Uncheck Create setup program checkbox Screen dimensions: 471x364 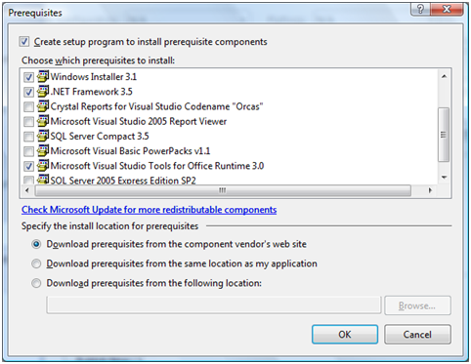pyautogui.click(x=24, y=42)
